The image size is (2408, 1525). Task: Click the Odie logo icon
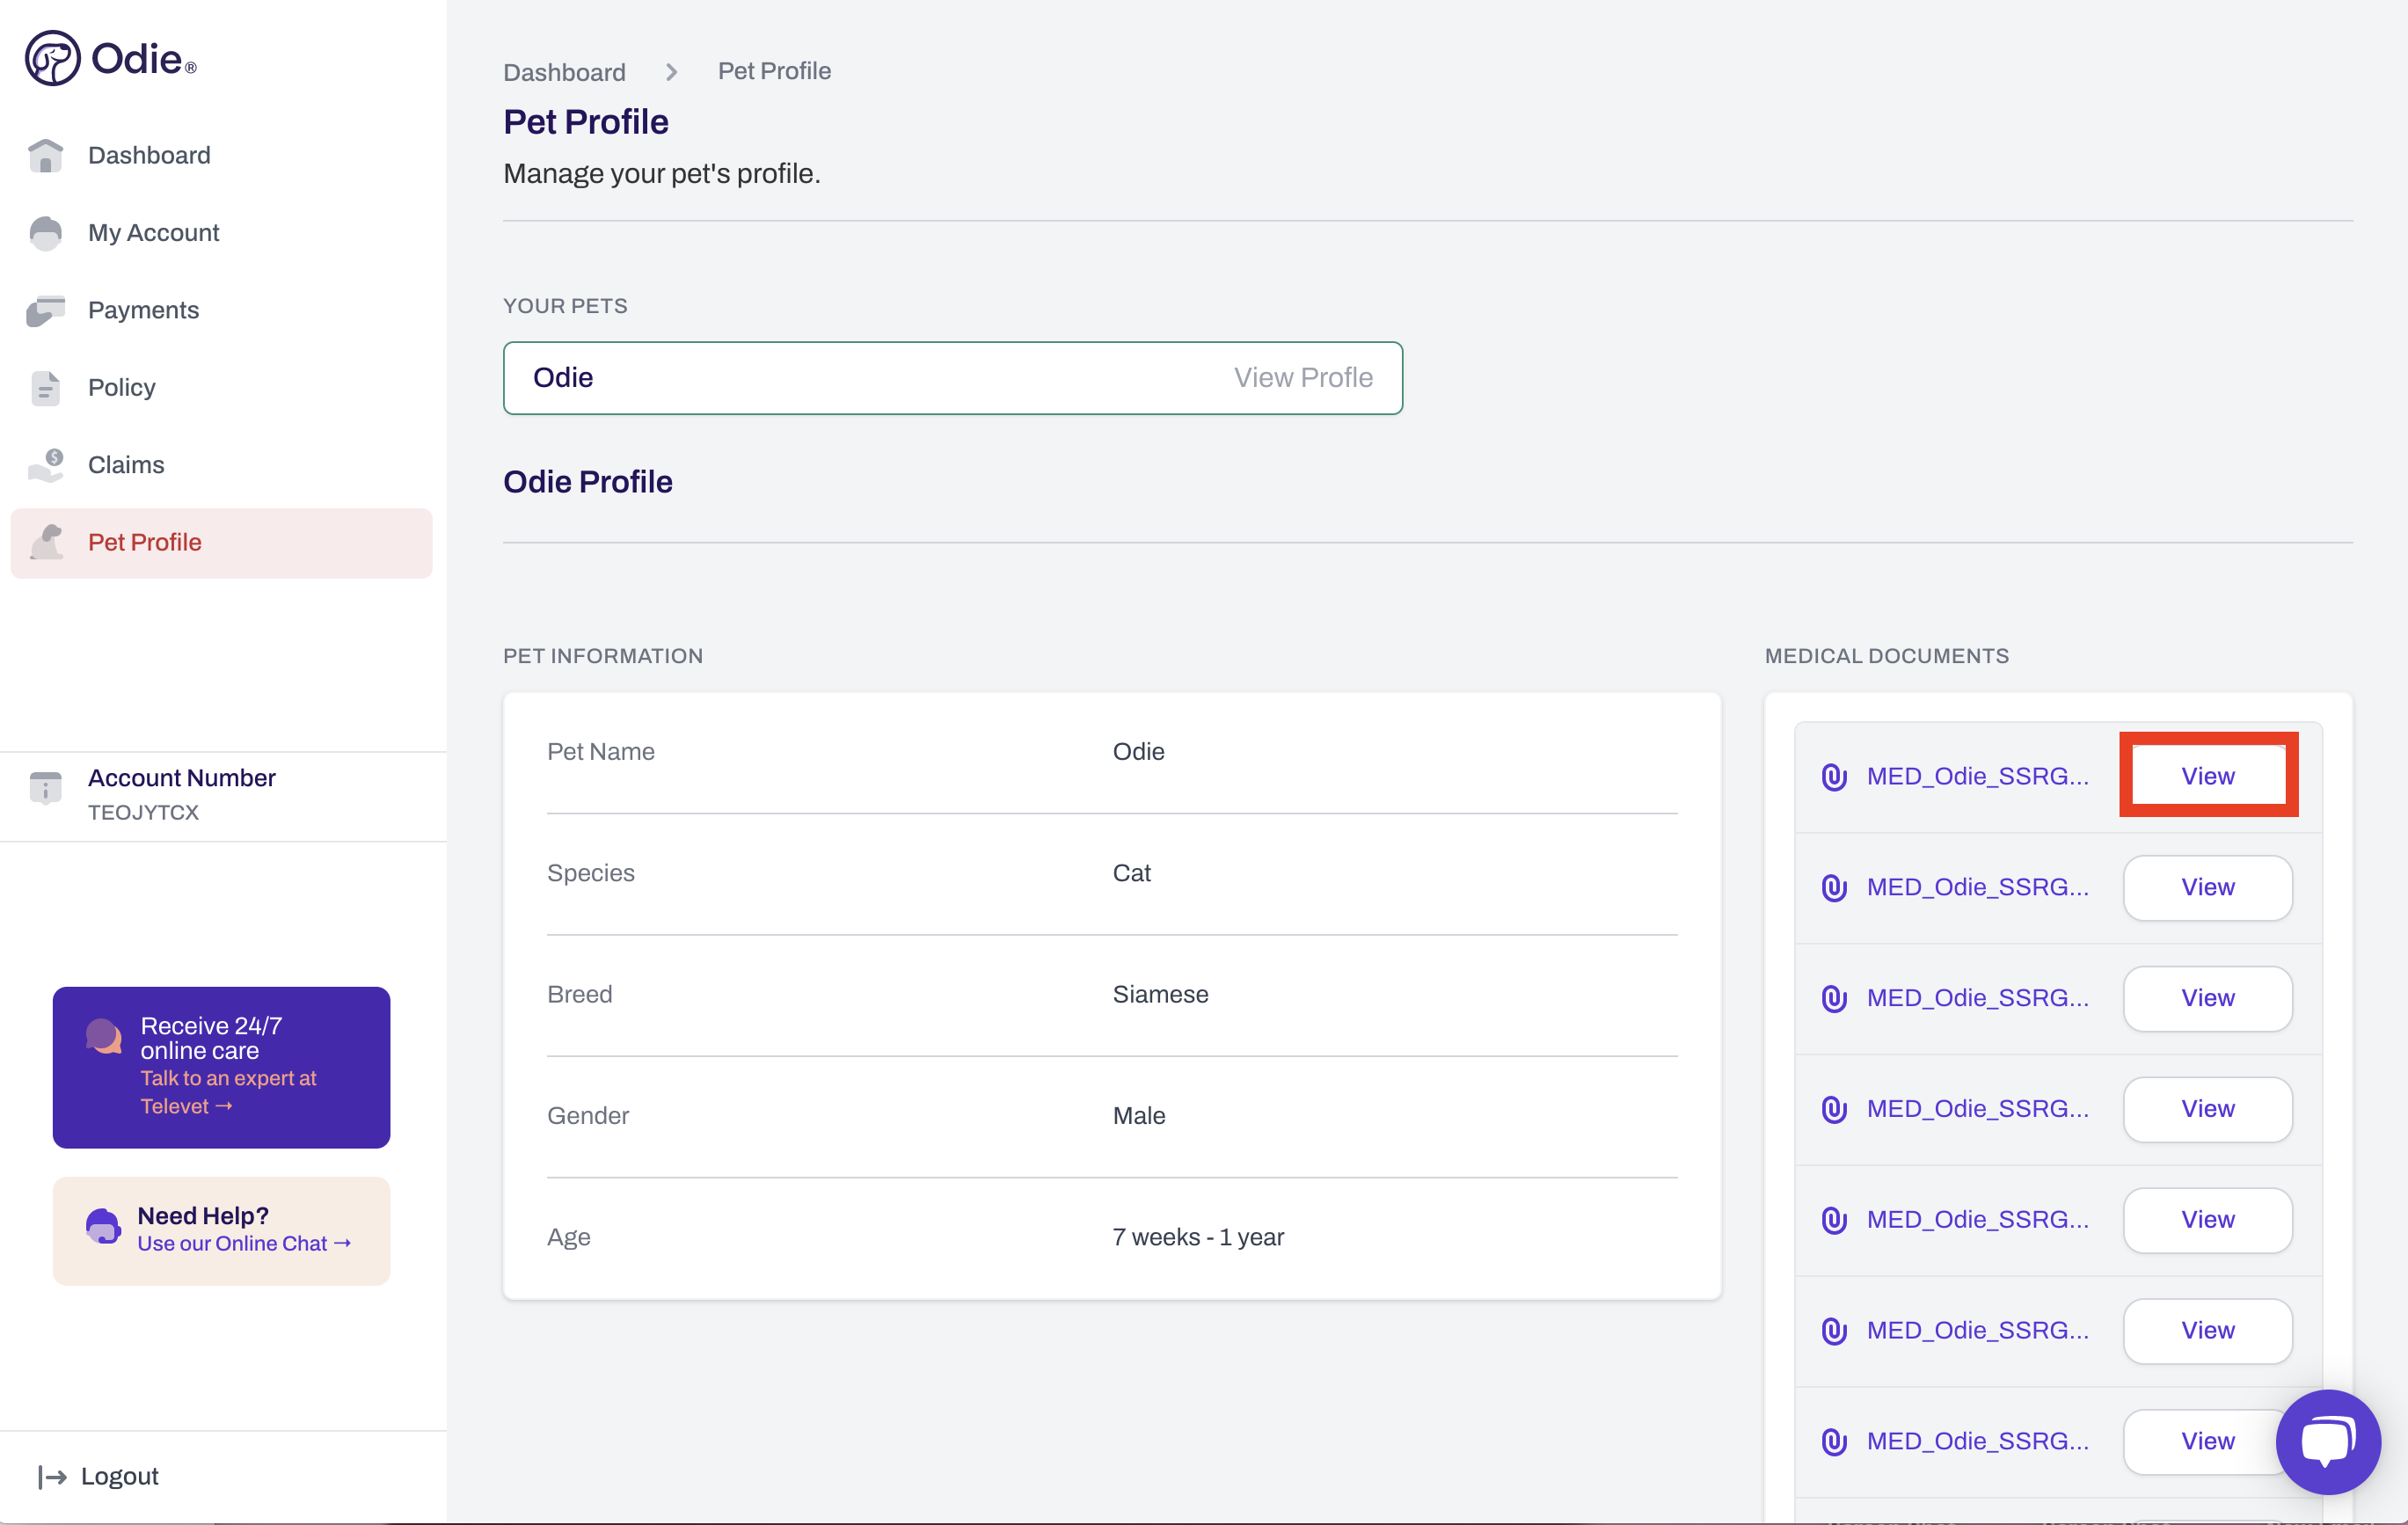[x=52, y=58]
